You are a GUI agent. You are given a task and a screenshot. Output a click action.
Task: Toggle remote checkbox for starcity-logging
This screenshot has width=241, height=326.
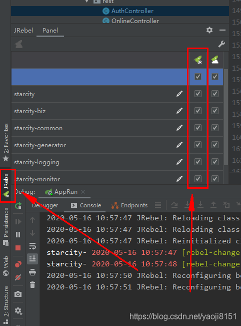click(x=215, y=162)
